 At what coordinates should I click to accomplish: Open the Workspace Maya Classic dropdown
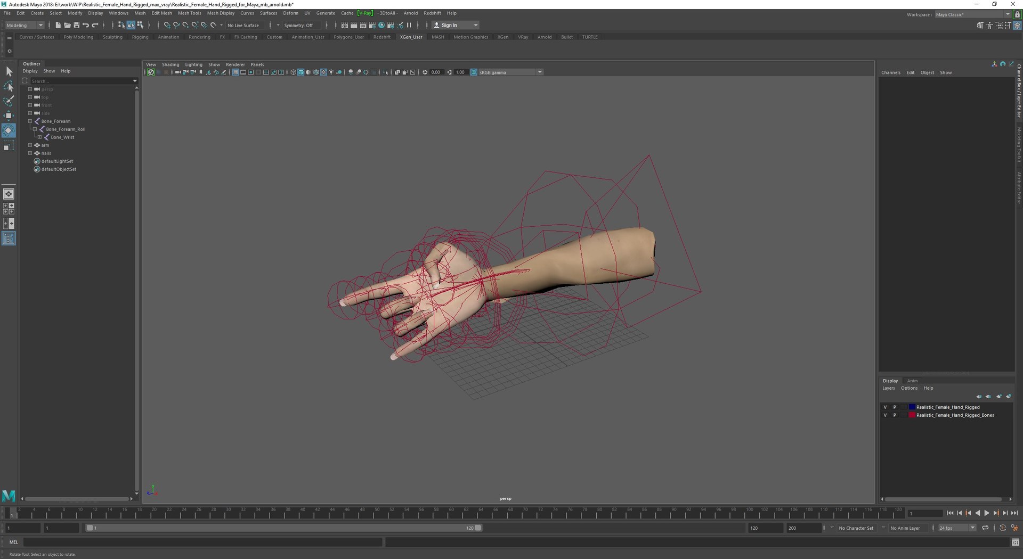[972, 14]
